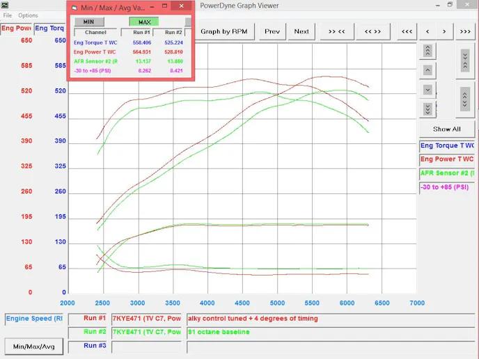The width and height of the screenshot is (479, 359).
Task: Click the Show All button
Action: (x=446, y=129)
